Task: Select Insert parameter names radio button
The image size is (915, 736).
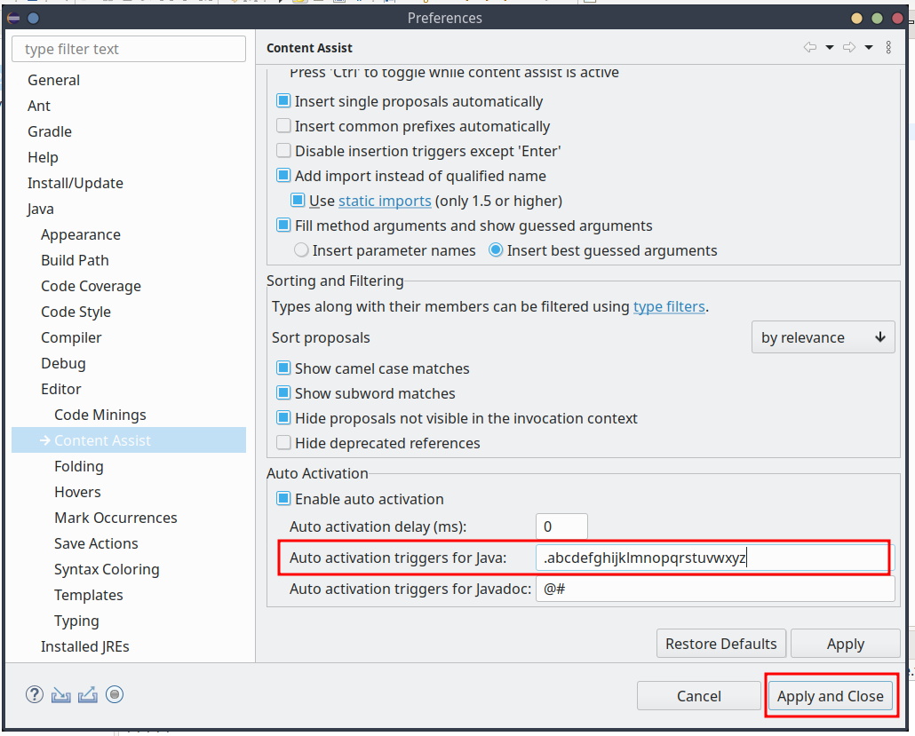Action: point(301,250)
